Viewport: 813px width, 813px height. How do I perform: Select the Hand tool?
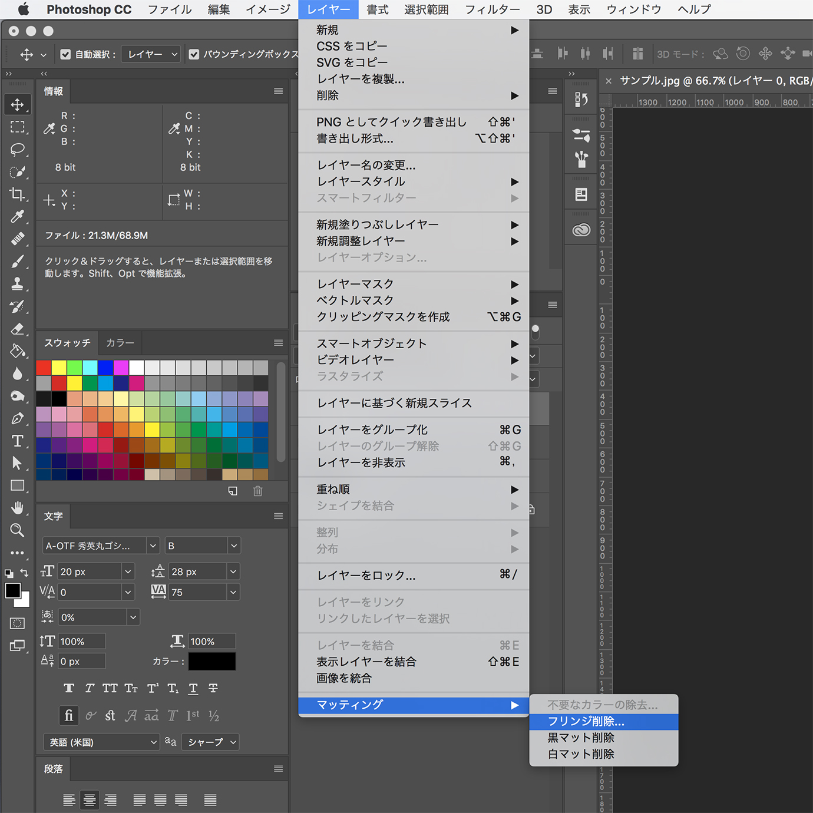click(17, 508)
